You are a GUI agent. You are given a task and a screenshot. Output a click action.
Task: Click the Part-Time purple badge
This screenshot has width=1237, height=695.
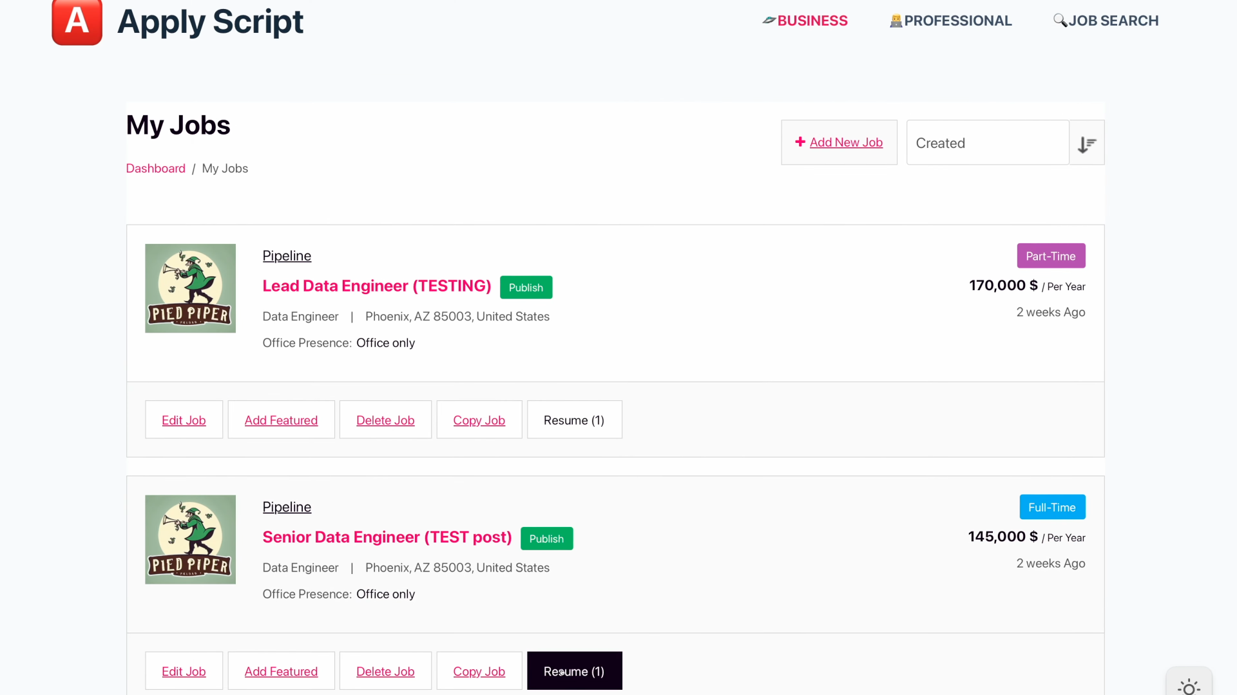pos(1050,256)
